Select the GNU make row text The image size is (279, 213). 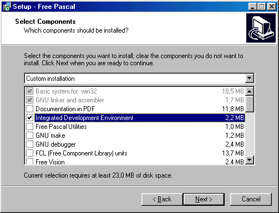tap(50, 136)
